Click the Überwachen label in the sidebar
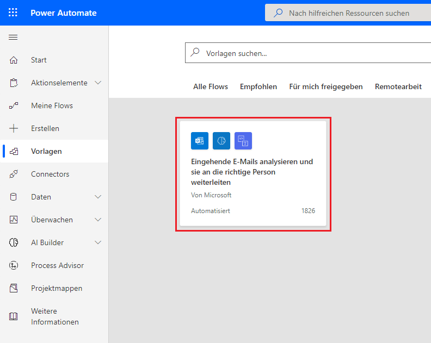 52,220
